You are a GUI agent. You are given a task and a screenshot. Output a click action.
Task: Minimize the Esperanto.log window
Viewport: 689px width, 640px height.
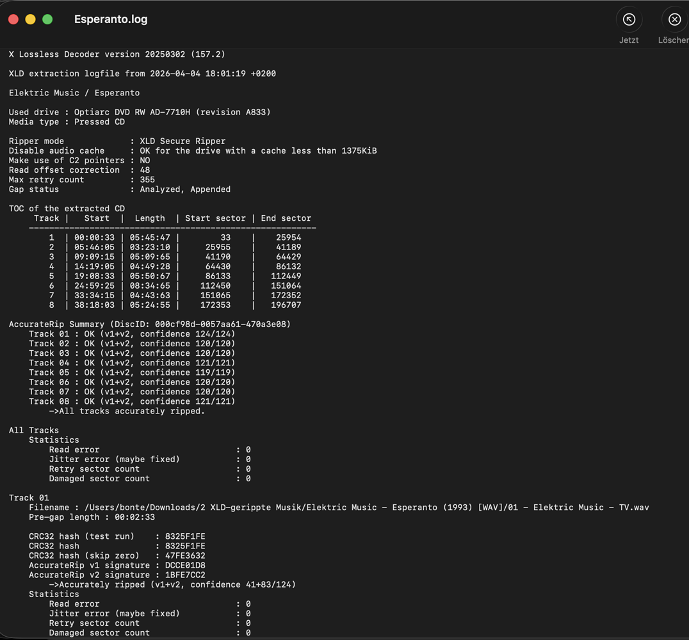[30, 19]
